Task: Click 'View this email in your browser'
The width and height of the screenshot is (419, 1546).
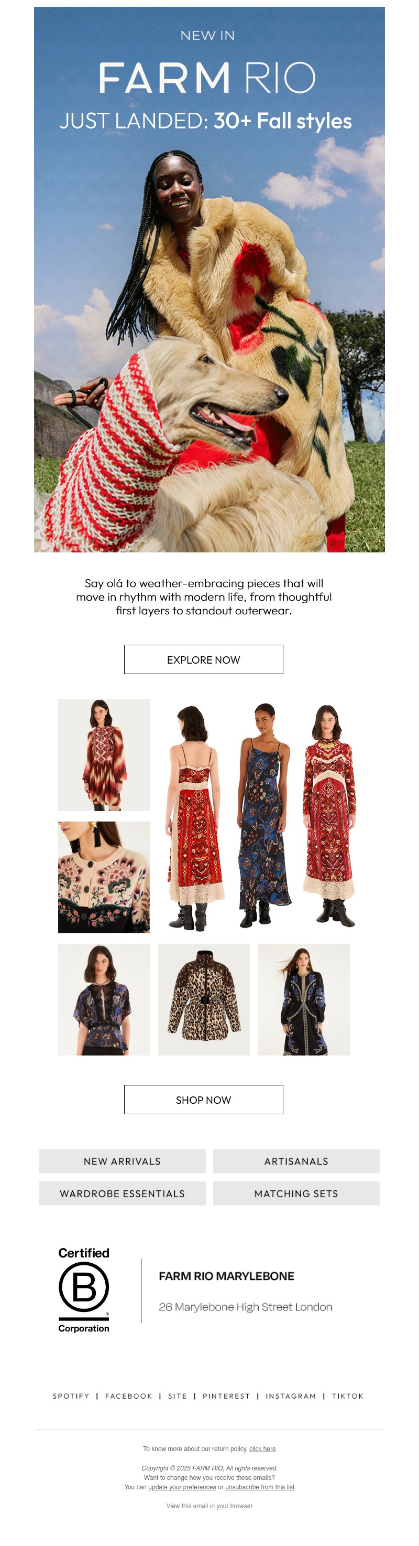Action: click(x=209, y=1506)
